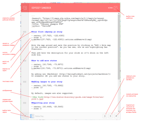Collapse the sandbox with the collapse icon
Screen dimensions: 141x122
(105, 116)
